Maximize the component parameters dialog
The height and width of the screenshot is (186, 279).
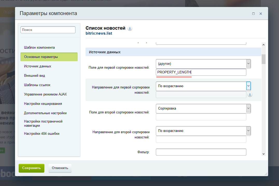[253, 14]
